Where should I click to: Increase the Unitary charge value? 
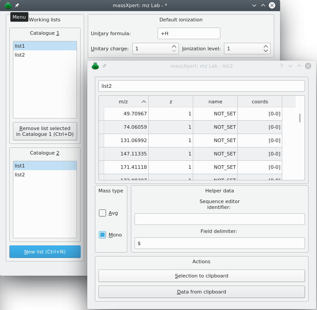pyautogui.click(x=174, y=46)
